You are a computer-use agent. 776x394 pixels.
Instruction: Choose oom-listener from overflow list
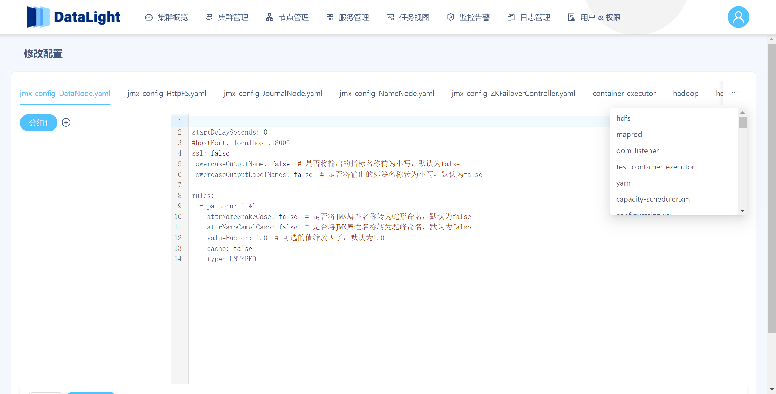(x=674, y=151)
